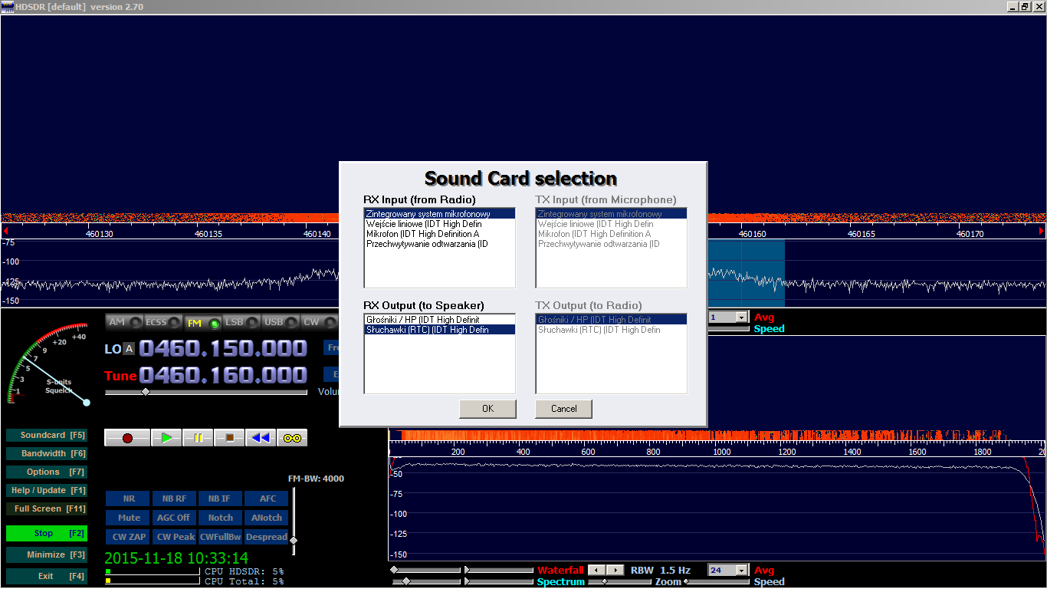Screen dimensions: 1047x589
Task: Select Zintegrowany system mikrofonowy in RX Input
Action: (440, 214)
